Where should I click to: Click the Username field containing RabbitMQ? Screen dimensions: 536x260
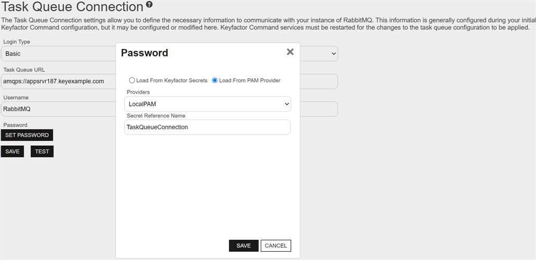click(x=57, y=109)
